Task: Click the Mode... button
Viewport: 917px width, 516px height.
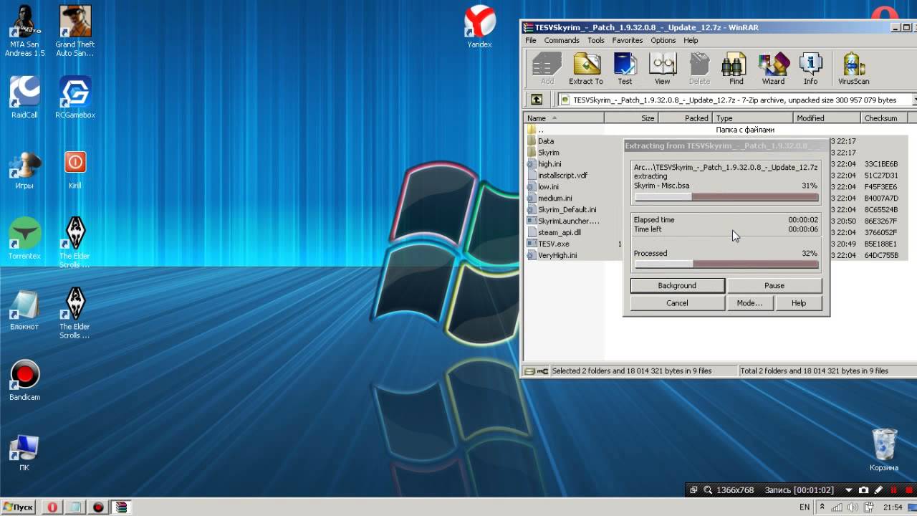Action: 750,303
